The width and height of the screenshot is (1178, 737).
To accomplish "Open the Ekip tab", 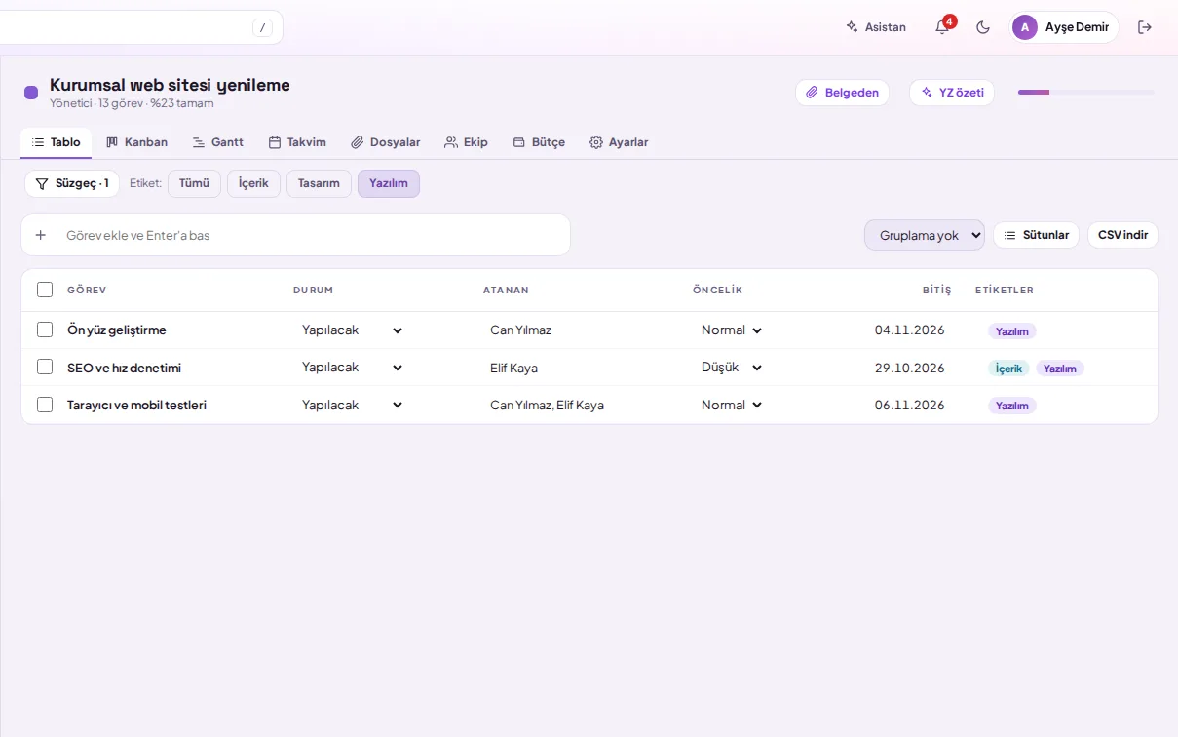I will [x=466, y=142].
